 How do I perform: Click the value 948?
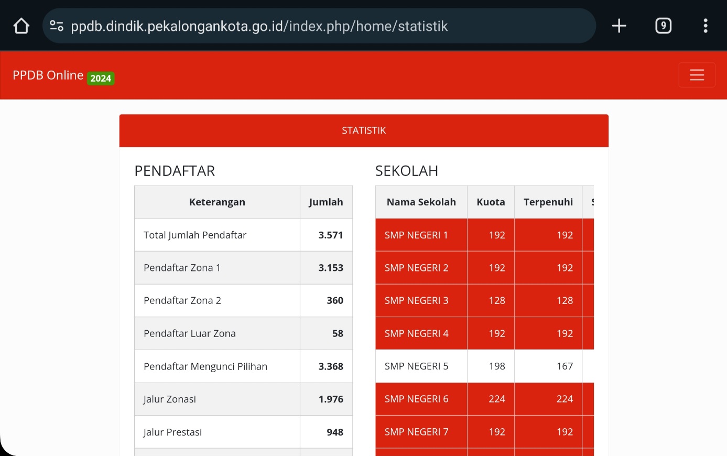coord(335,432)
